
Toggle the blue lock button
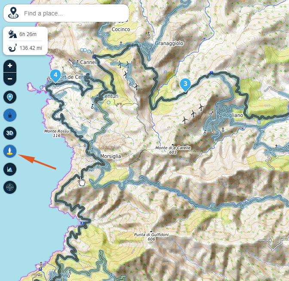[x=10, y=115]
